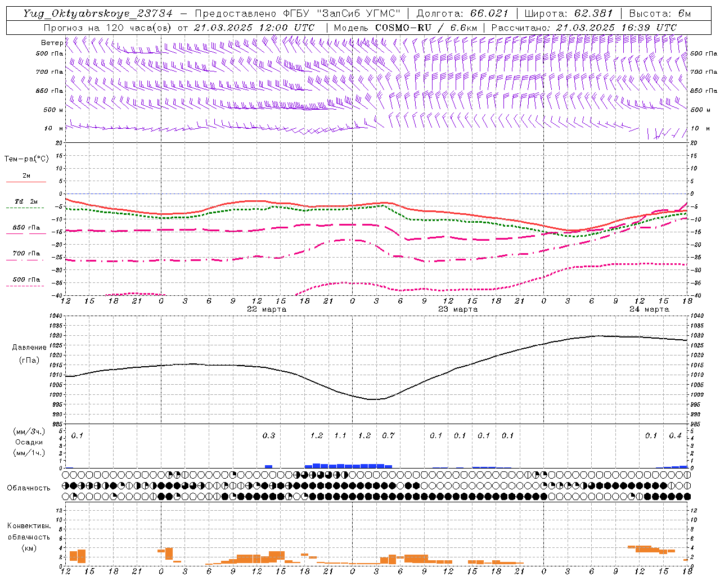Click the "Широта: 62.381" latitude value
This screenshot has width=720, height=576.
(x=569, y=13)
